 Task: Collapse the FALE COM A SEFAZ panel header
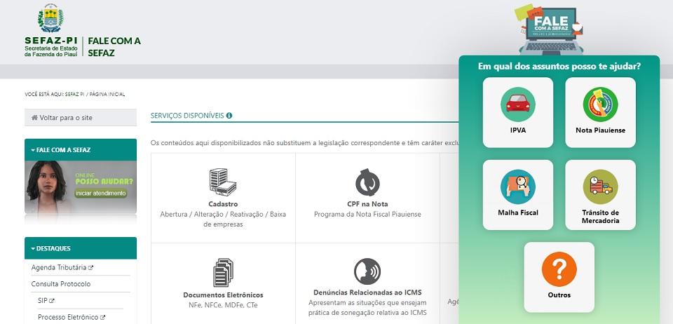[x=81, y=150]
